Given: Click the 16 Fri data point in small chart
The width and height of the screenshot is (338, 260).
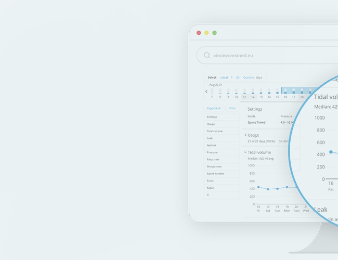Looking at the screenshot, I should click(x=258, y=187).
